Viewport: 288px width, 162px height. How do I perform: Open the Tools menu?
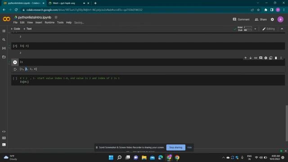point(60,22)
